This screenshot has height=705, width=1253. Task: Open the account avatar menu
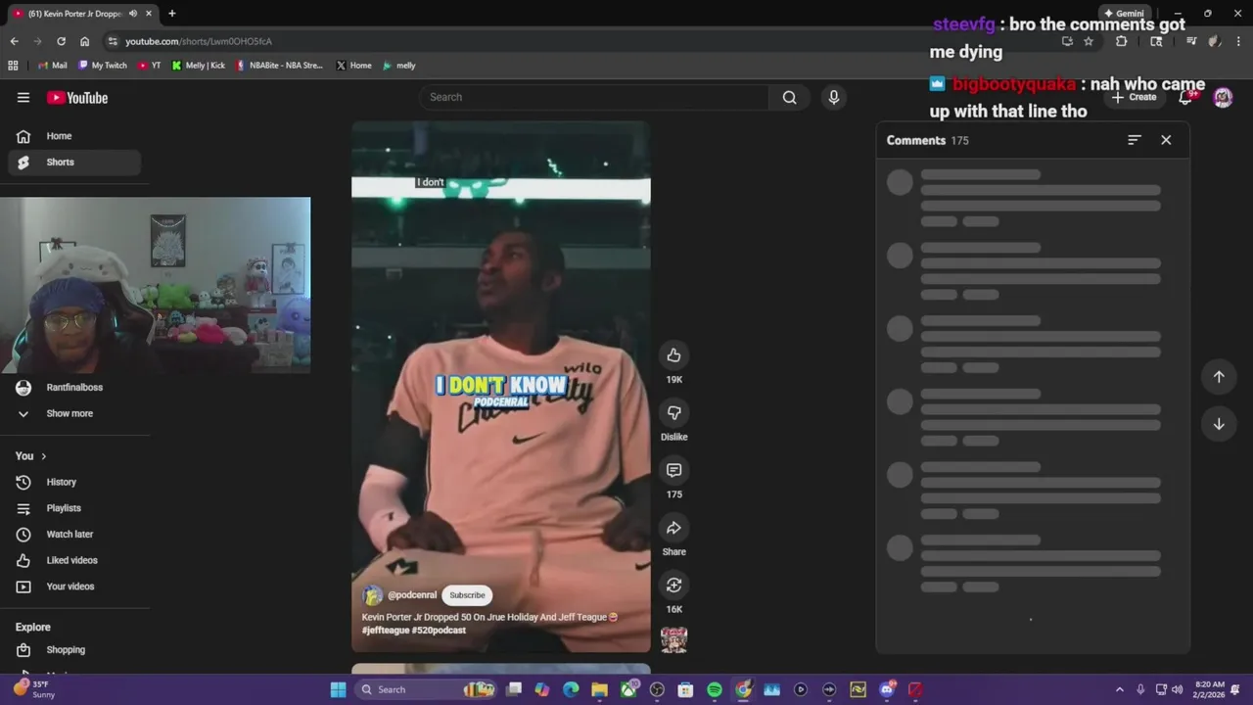point(1223,97)
